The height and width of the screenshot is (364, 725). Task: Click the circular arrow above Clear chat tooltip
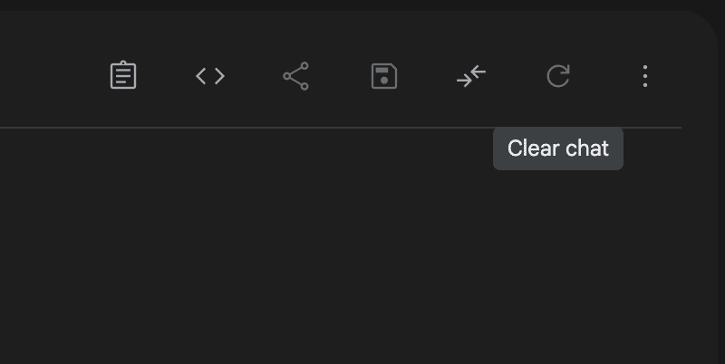(x=558, y=76)
